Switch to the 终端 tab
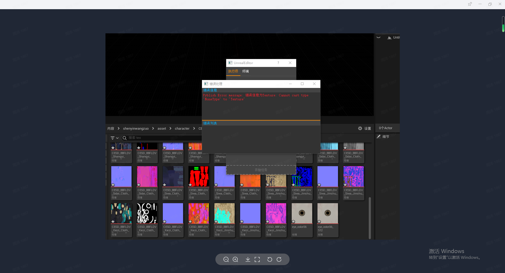The image size is (505, 273). (245, 71)
